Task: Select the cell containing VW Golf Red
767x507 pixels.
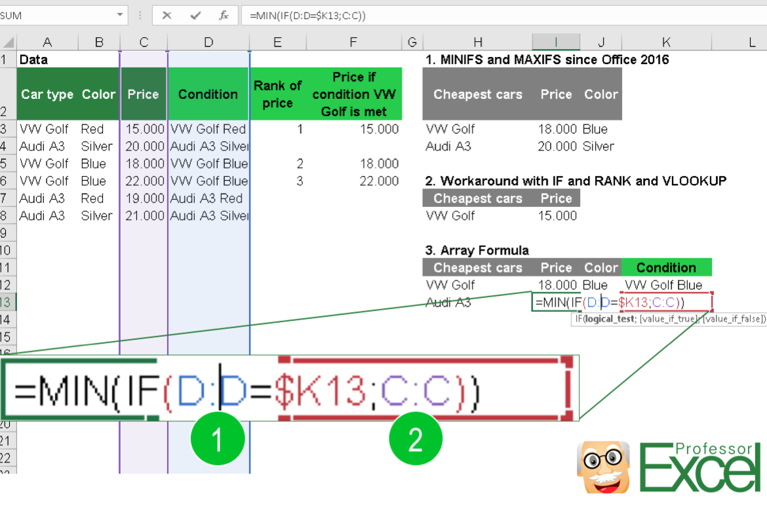Action: coord(208,129)
